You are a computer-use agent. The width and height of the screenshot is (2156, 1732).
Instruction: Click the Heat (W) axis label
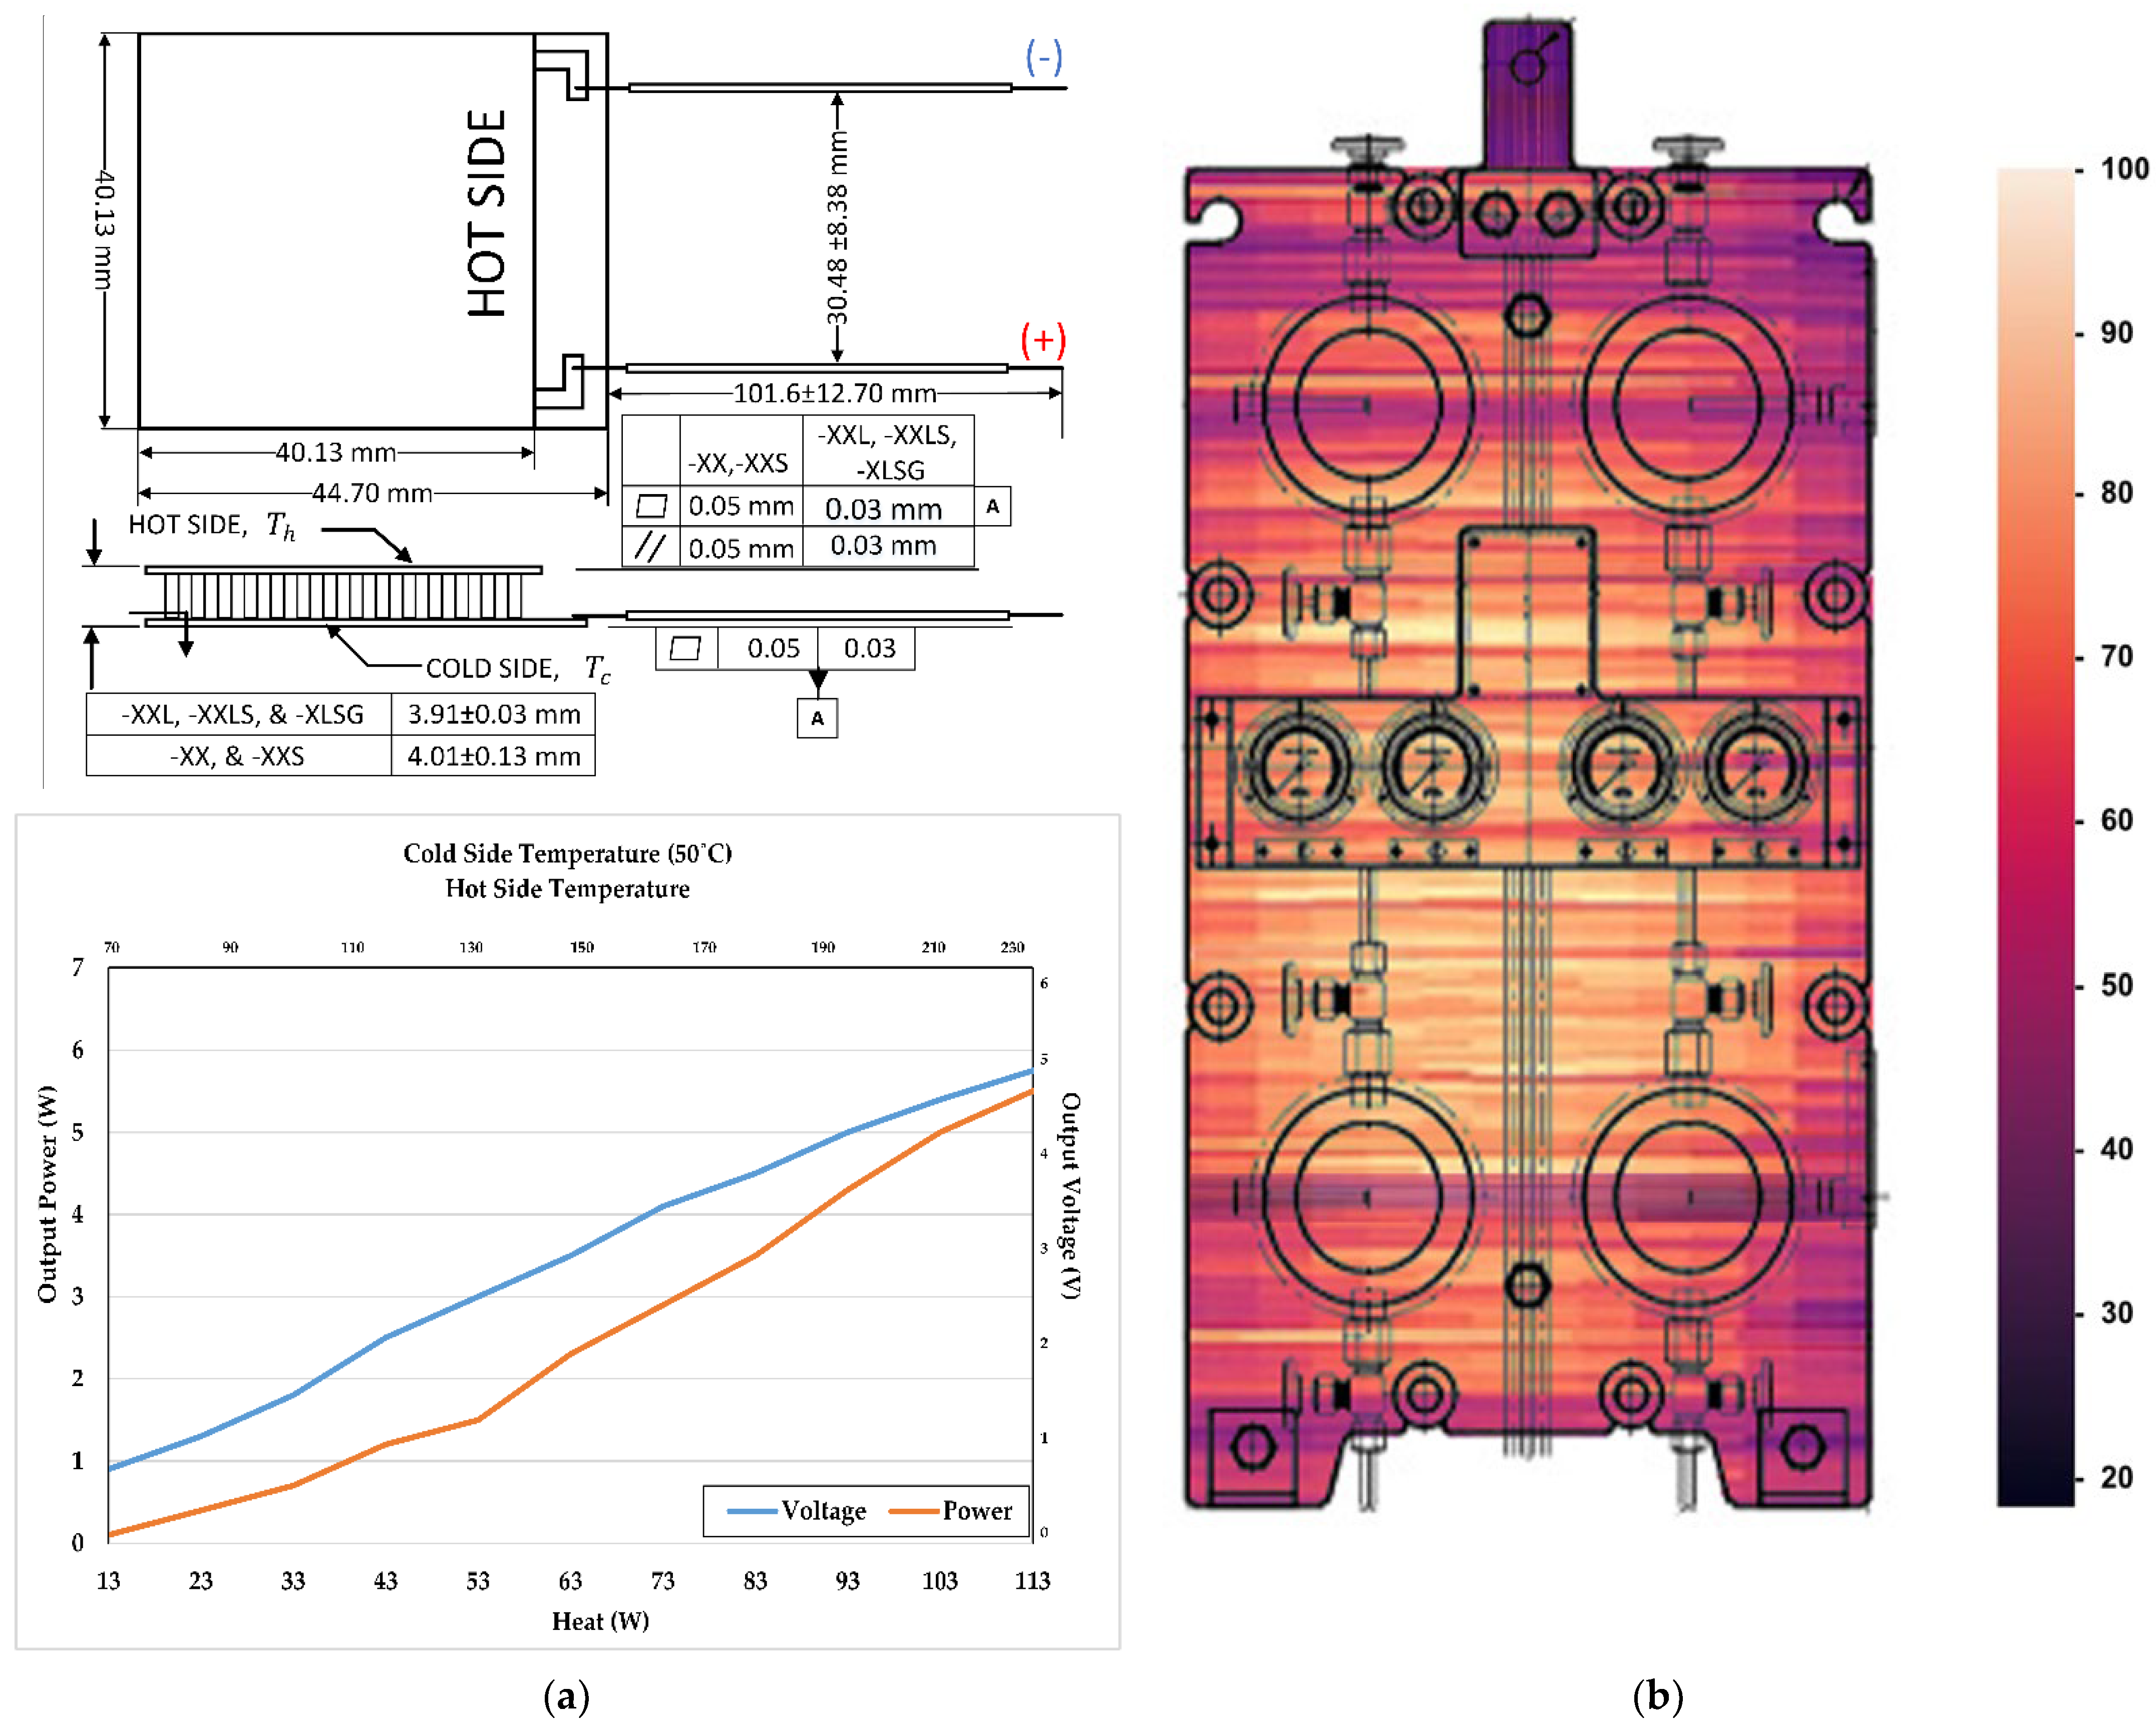(600, 1621)
